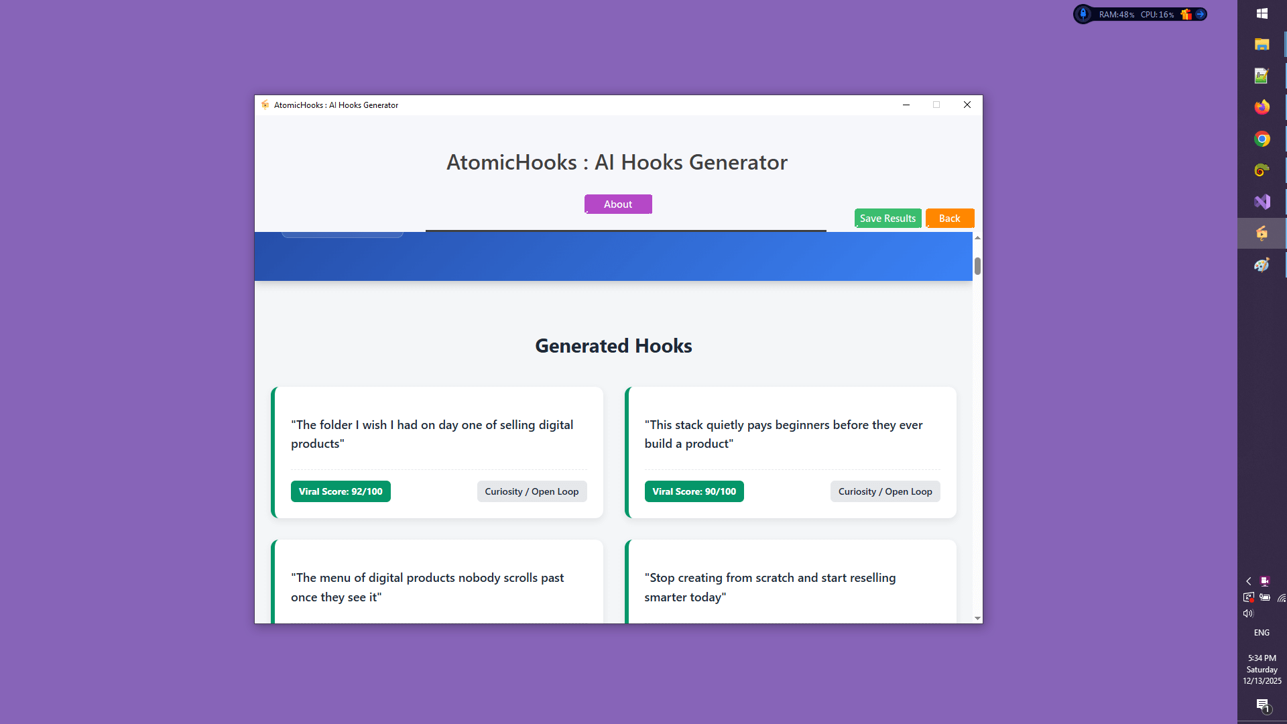This screenshot has height=724, width=1287.
Task: Select the active AtomicHooks taskbar icon
Action: (x=1262, y=233)
